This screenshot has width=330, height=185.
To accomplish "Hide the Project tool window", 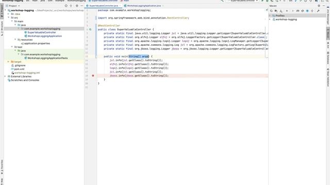I will (81, 6).
